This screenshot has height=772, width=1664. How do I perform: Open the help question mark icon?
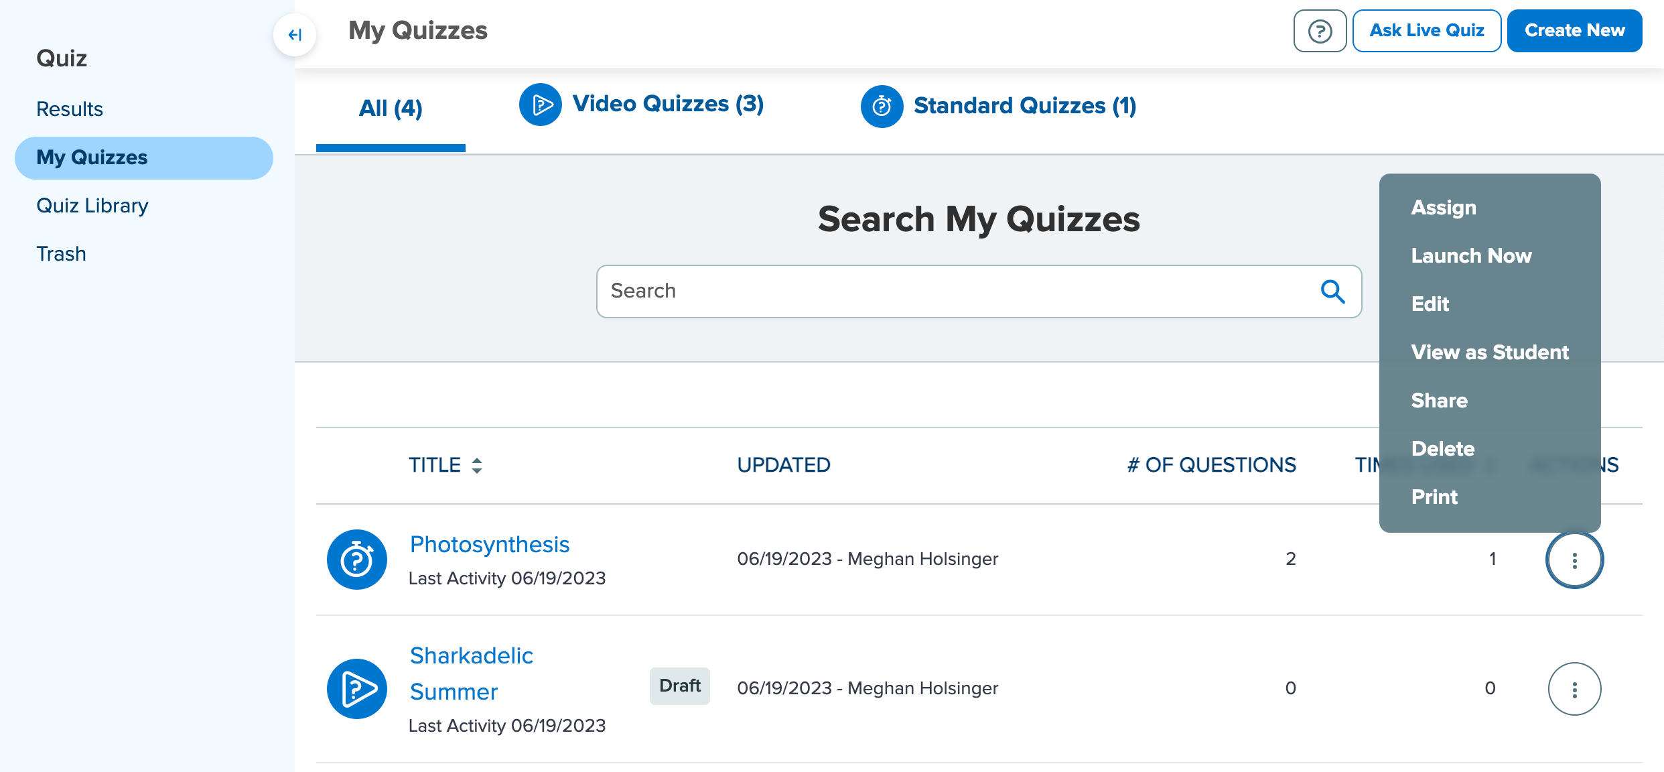[1319, 30]
